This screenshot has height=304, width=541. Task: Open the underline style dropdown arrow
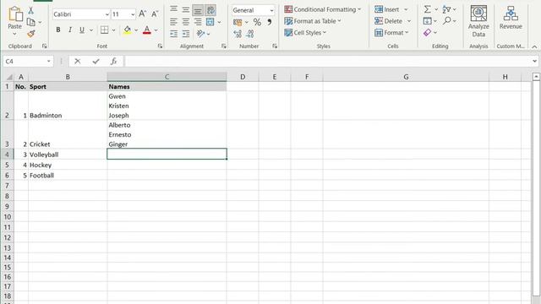[x=91, y=30]
